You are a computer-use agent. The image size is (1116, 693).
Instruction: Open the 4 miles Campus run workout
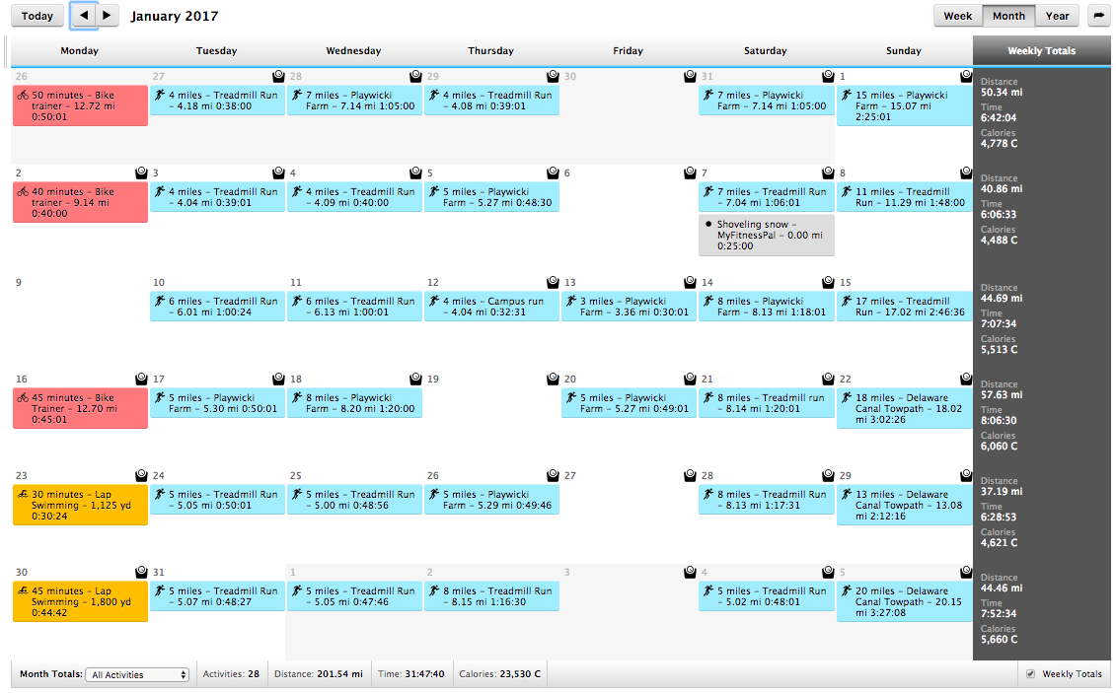(x=490, y=307)
